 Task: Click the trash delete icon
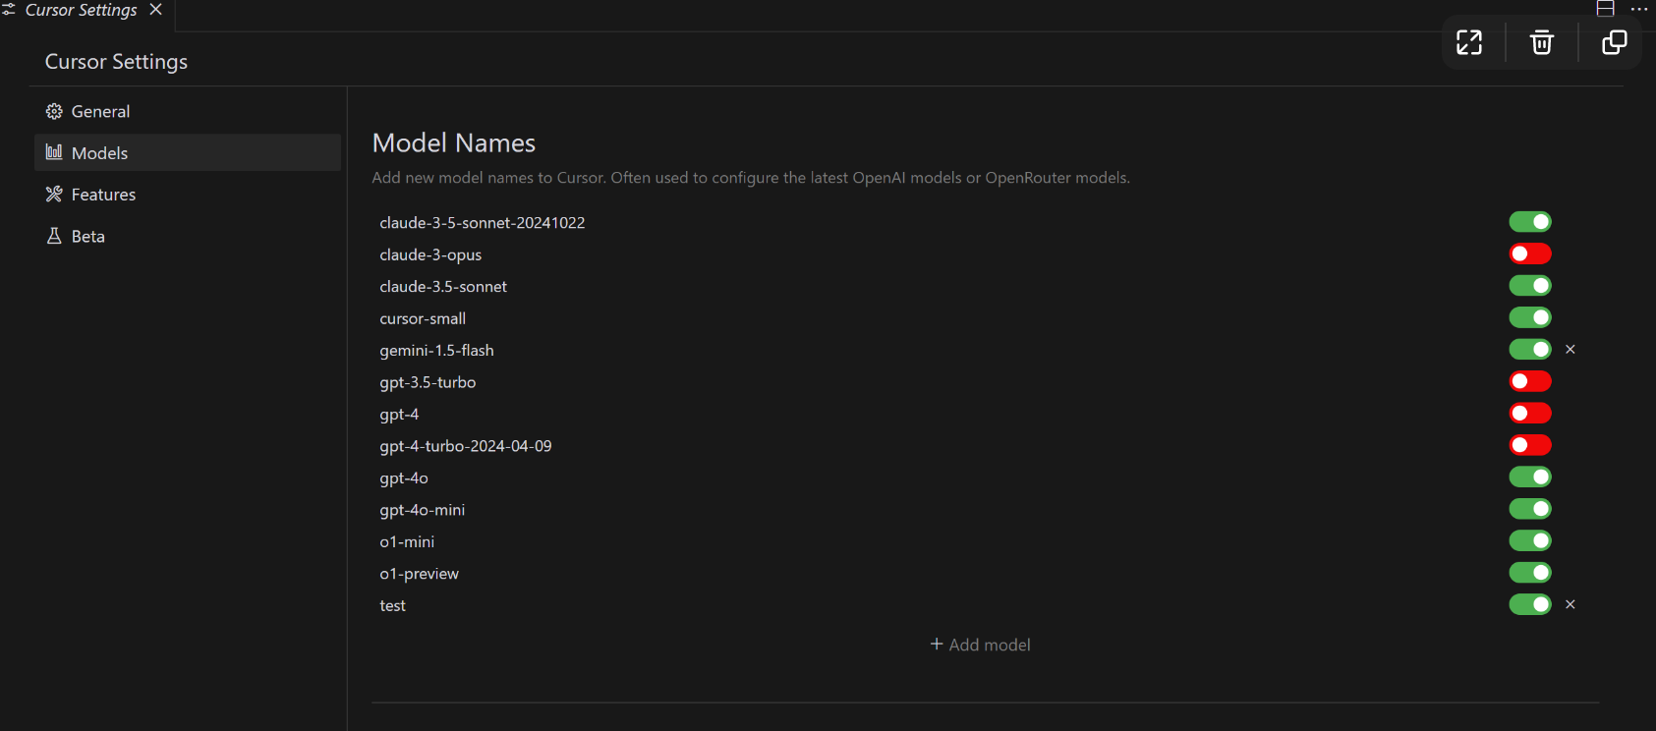click(x=1541, y=42)
